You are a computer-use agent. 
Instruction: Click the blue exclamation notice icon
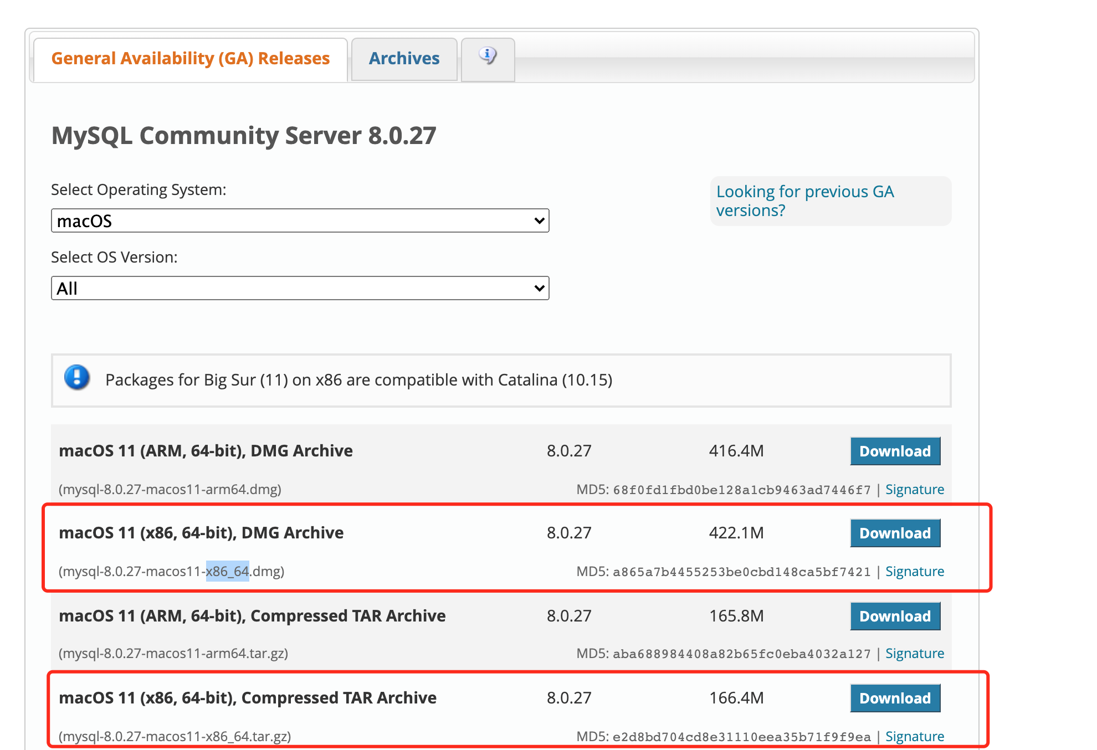77,378
